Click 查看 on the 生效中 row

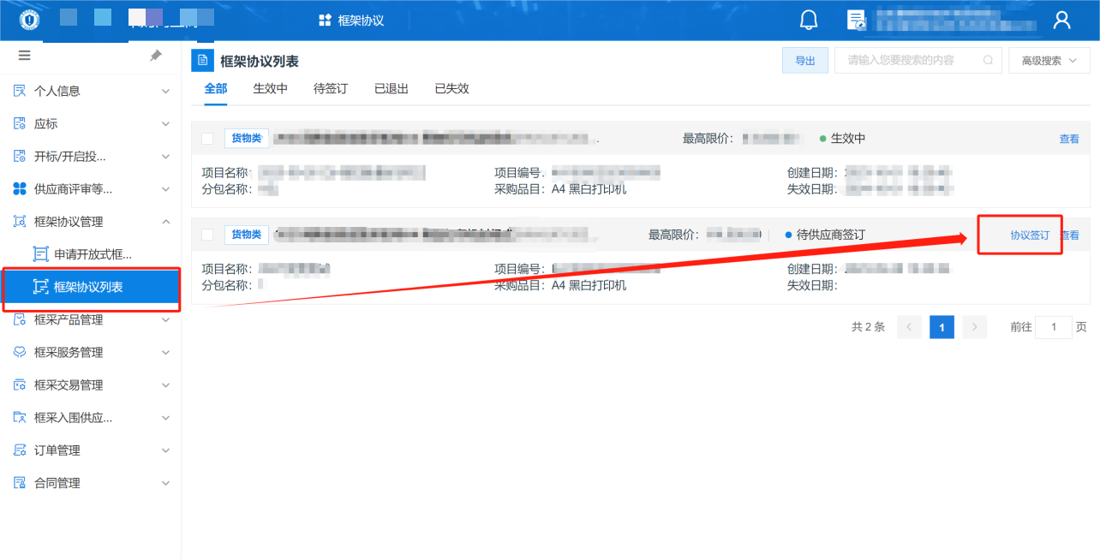[x=1069, y=139]
